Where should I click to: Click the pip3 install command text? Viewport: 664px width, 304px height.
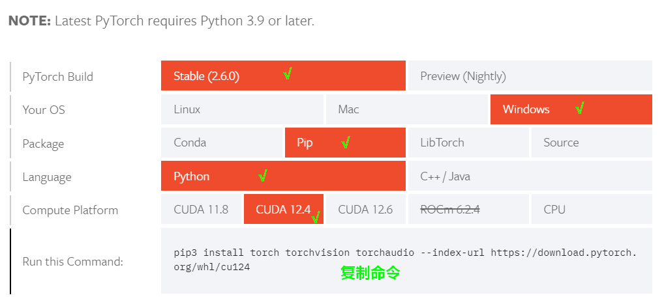(x=405, y=260)
